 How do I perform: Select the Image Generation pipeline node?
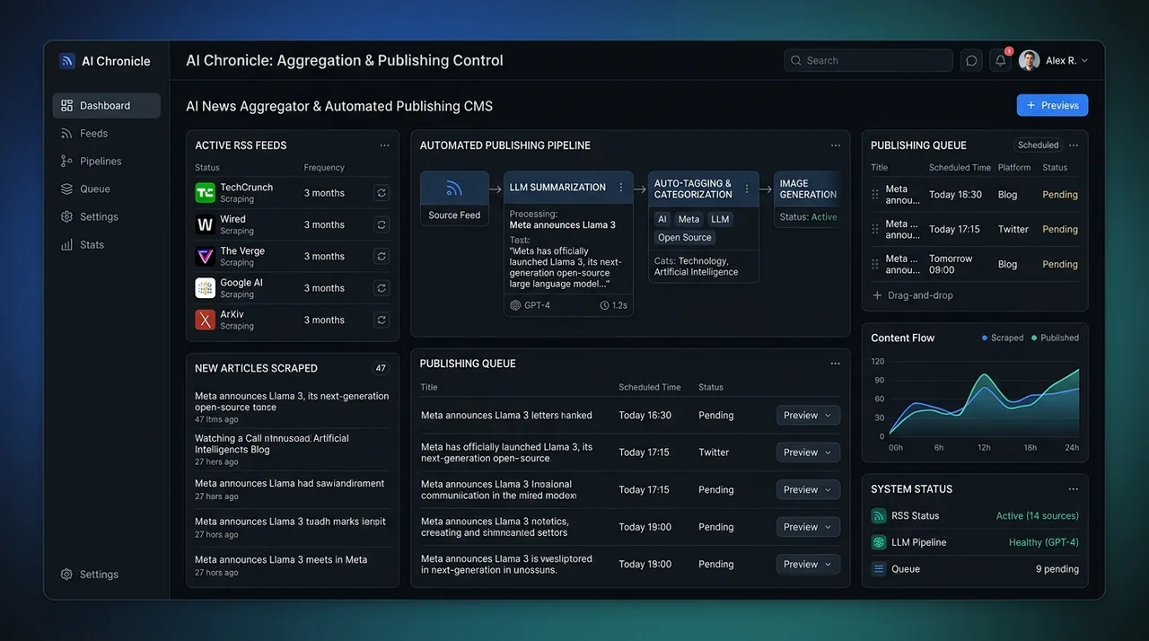point(808,199)
